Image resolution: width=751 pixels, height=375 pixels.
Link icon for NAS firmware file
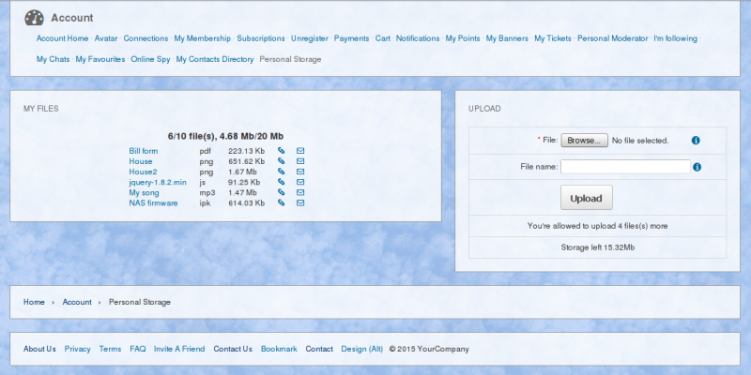point(281,202)
